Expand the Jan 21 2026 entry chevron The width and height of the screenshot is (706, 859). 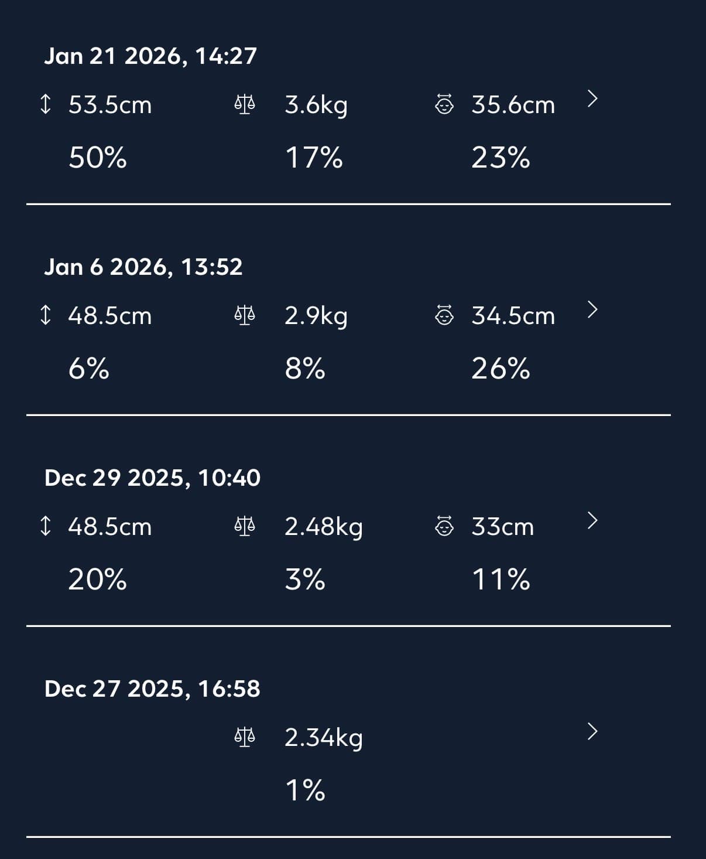coord(592,99)
